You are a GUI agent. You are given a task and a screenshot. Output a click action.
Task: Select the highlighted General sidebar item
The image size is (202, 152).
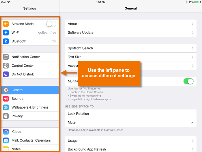[x=30, y=90]
